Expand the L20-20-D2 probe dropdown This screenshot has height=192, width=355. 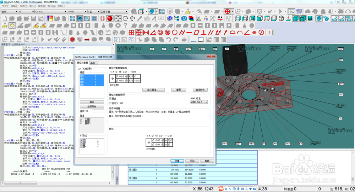(x=51, y=12)
